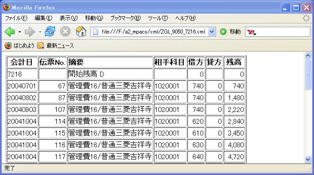This screenshot has width=314, height=175.
Task: Open the 編集(E) menu
Action: click(43, 18)
